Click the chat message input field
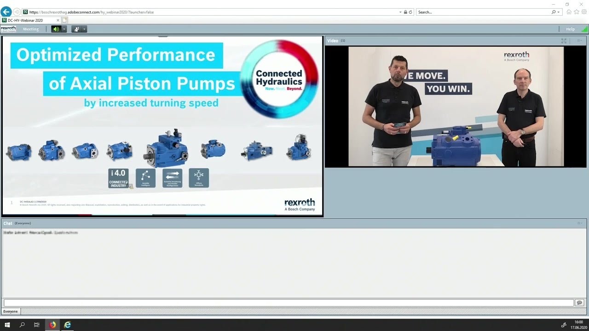Screen dimensions: 589x331 [x=289, y=302]
